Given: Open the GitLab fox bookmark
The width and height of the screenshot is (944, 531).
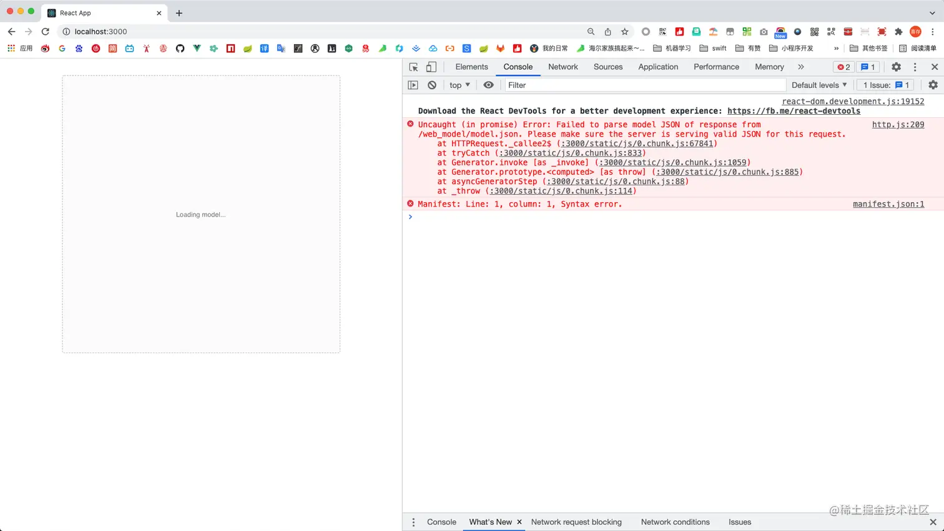Looking at the screenshot, I should click(500, 48).
